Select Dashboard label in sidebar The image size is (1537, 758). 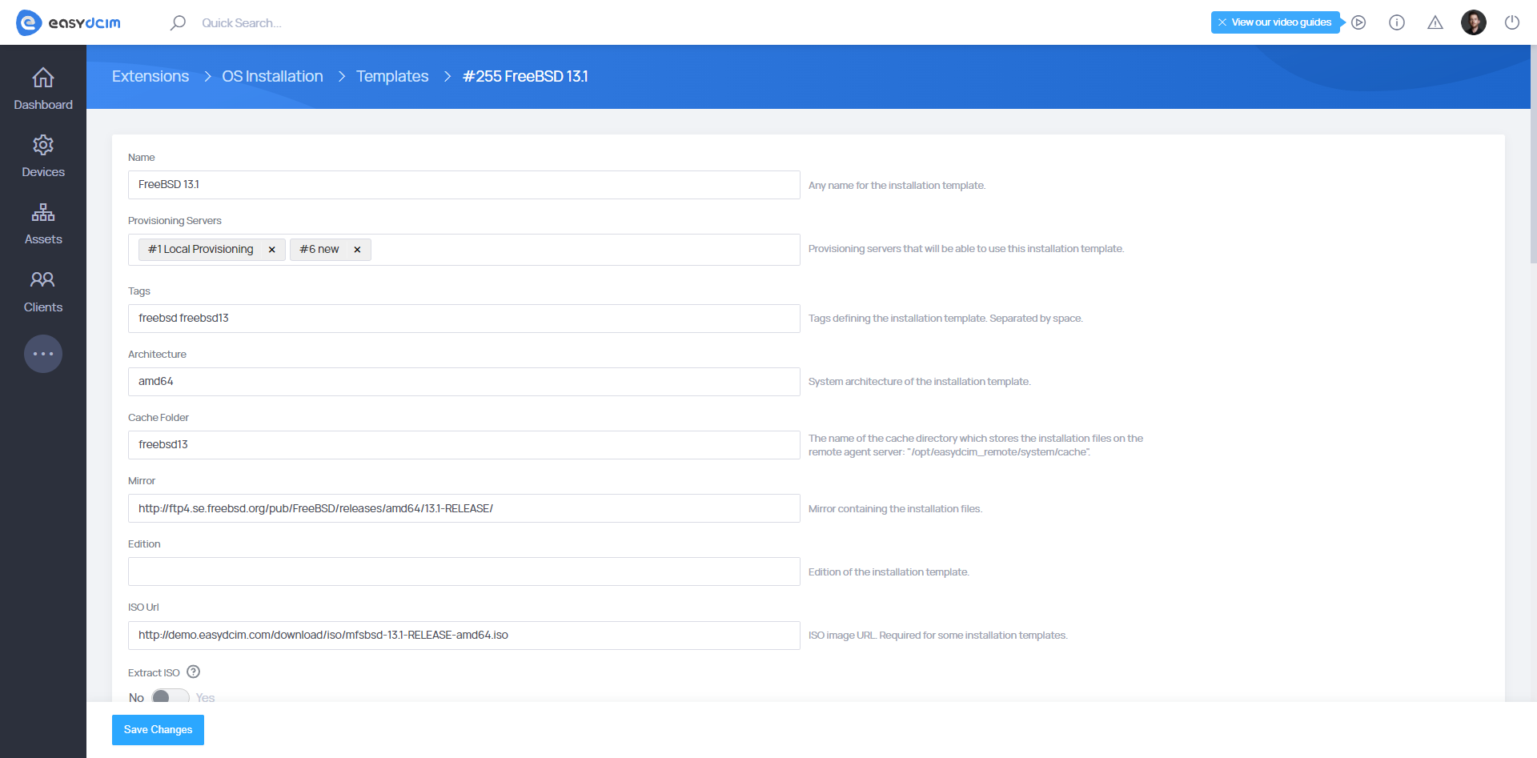[43, 105]
